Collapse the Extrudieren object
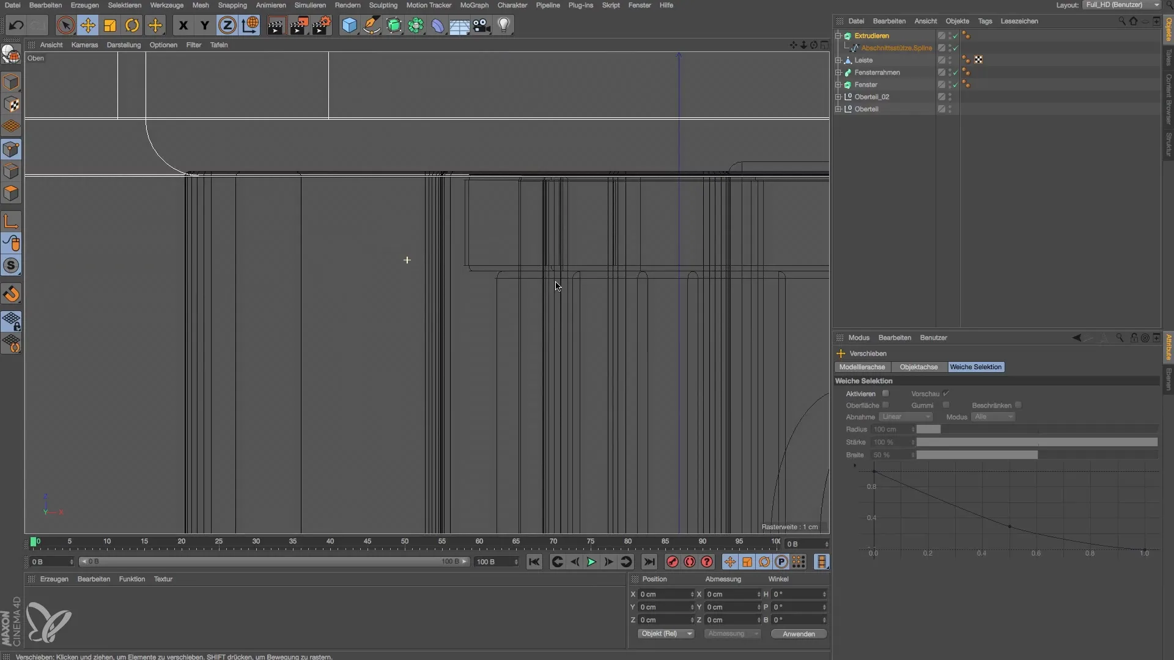 838,35
